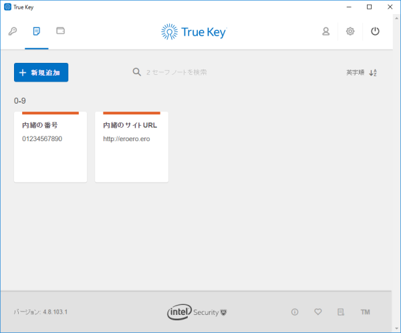The image size is (401, 333).
Task: Close the True Key window
Action: tap(390, 7)
